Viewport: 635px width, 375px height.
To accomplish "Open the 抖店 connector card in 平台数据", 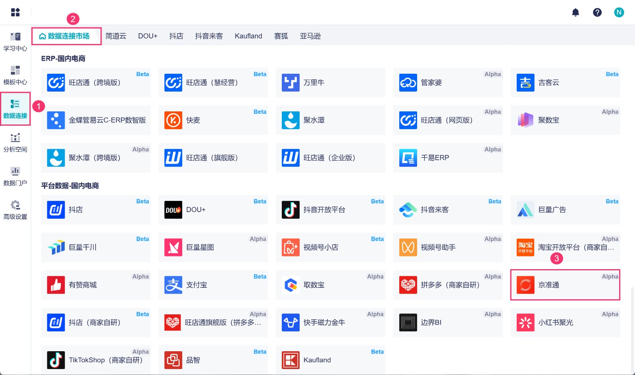I will click(x=96, y=210).
